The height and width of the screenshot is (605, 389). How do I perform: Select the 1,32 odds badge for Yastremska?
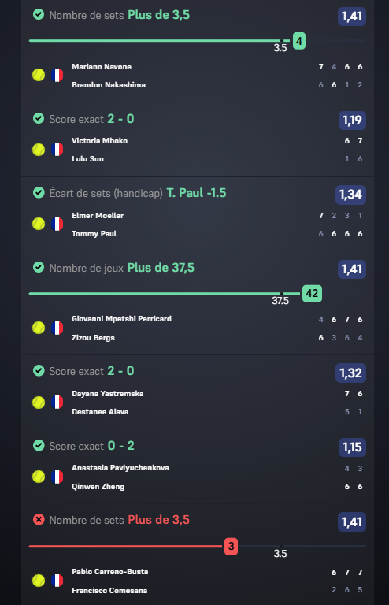tap(350, 373)
